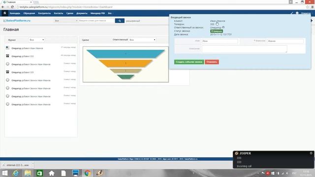
Task: Click the SalesPlatform.ru logo
Action: [x=17, y=21]
